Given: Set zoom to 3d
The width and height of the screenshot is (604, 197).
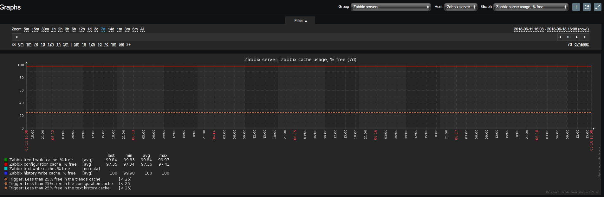Looking at the screenshot, I should coord(96,29).
